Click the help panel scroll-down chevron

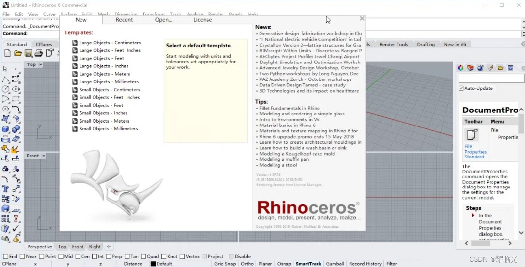coord(521,232)
